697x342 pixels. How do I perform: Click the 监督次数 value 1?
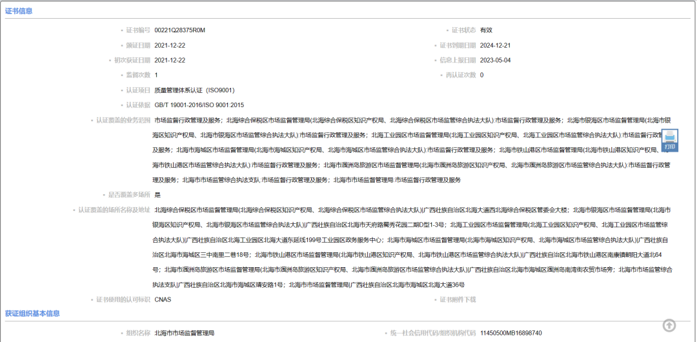pyautogui.click(x=156, y=75)
